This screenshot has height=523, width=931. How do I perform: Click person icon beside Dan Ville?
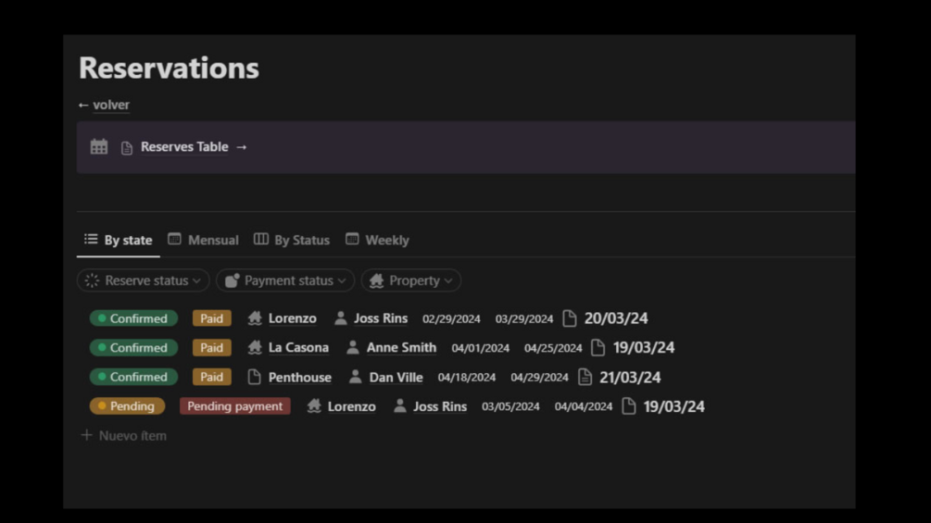coord(355,377)
